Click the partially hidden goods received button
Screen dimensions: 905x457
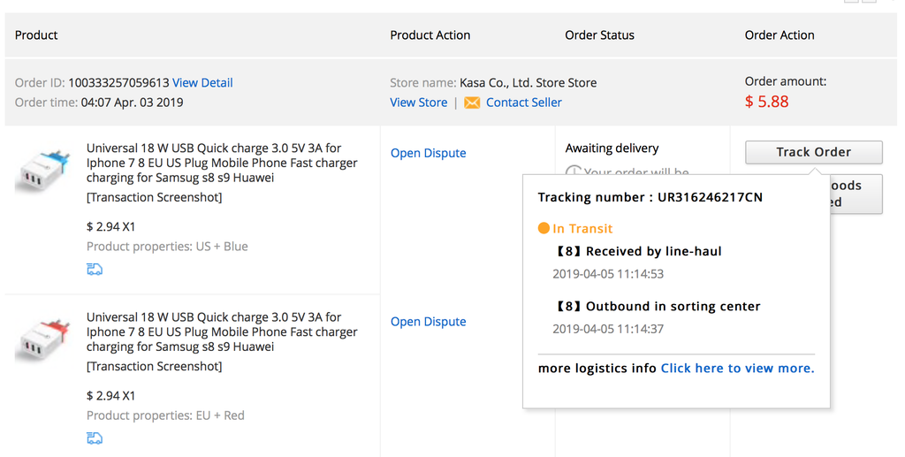[x=856, y=194]
